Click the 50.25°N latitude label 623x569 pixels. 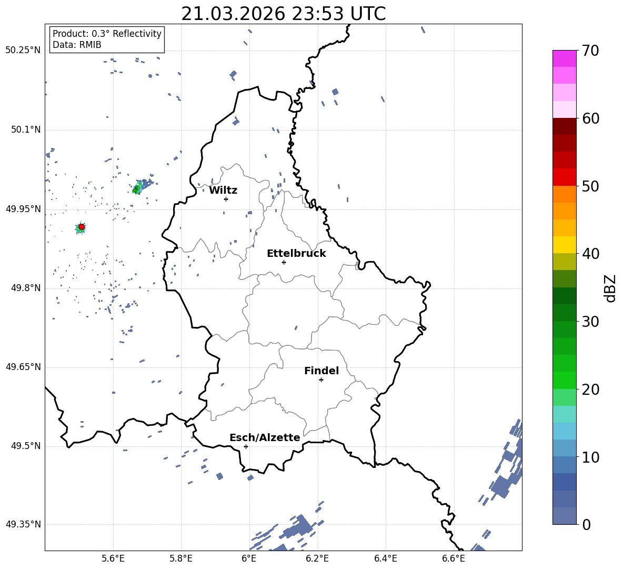(23, 51)
